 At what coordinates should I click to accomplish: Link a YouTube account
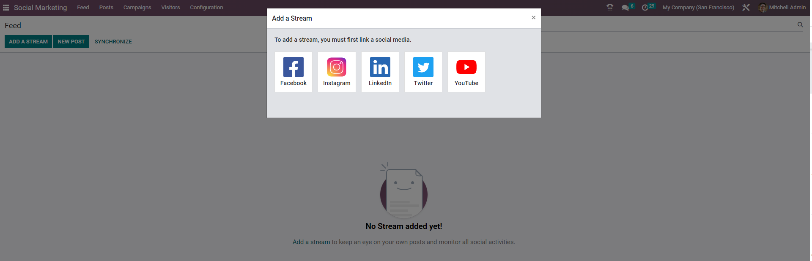tap(466, 72)
